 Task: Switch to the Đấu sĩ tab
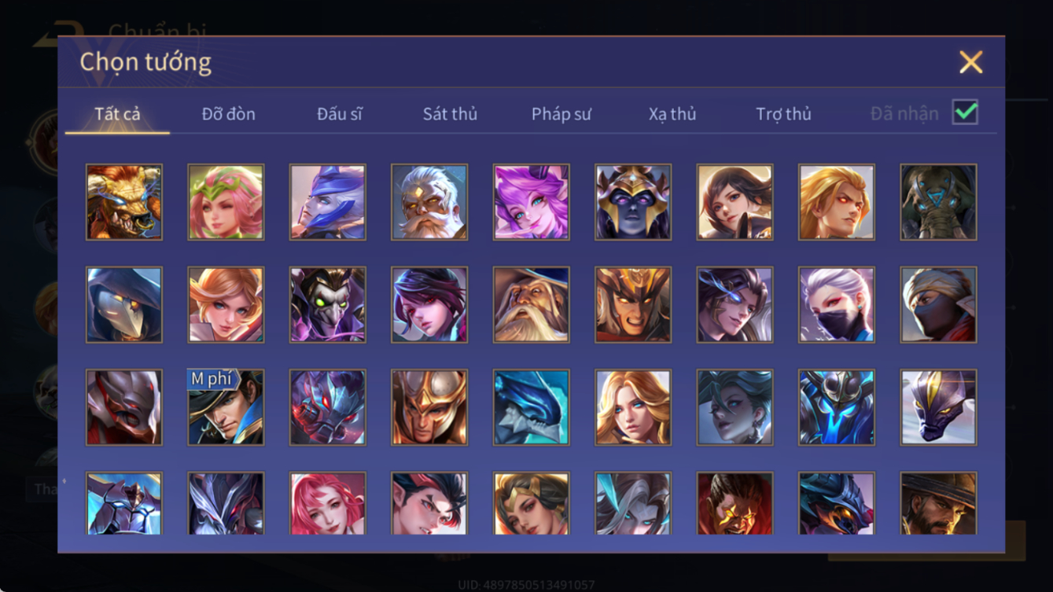[x=340, y=114]
